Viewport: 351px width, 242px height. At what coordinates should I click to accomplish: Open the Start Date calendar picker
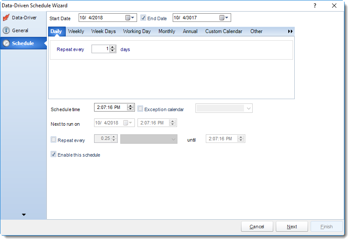(130, 18)
